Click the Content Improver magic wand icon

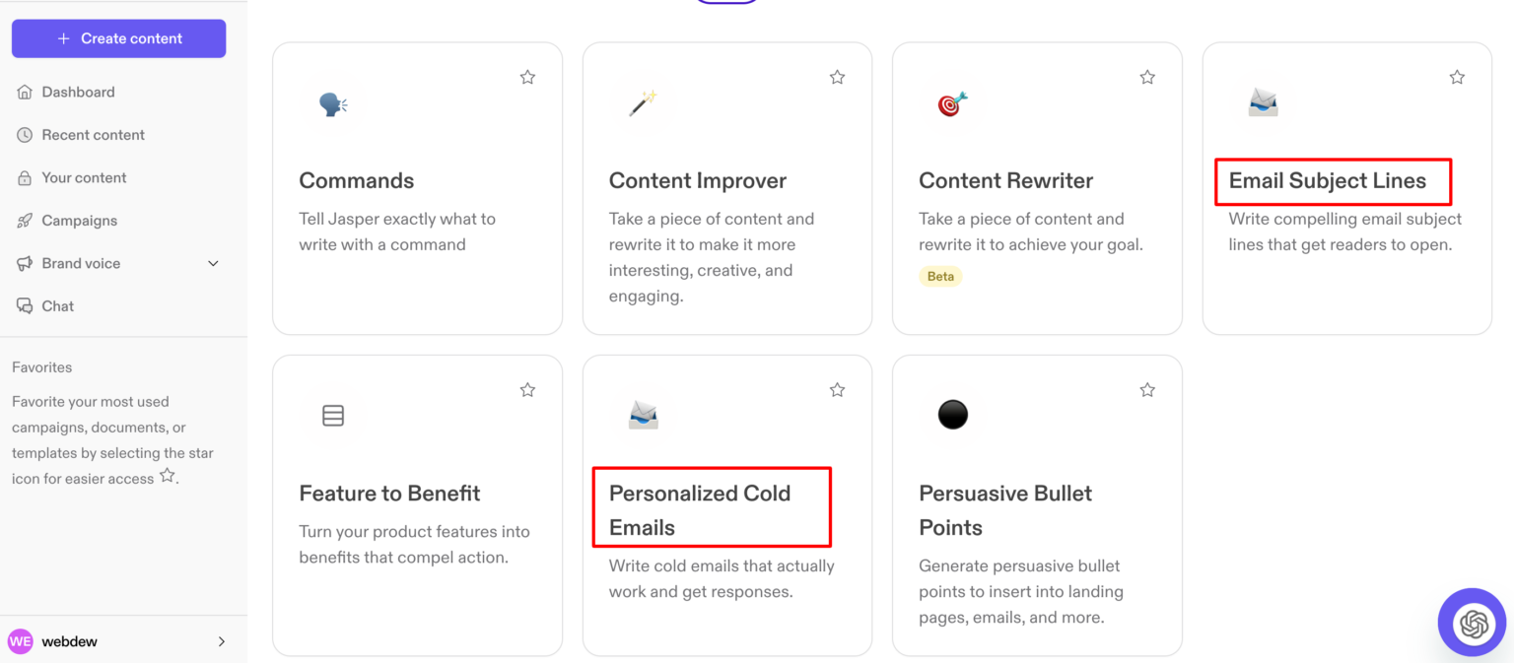[643, 102]
